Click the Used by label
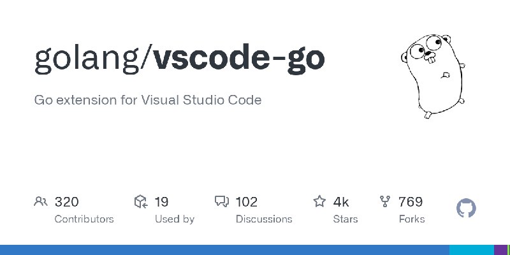This screenshot has height=255, width=510. (175, 219)
